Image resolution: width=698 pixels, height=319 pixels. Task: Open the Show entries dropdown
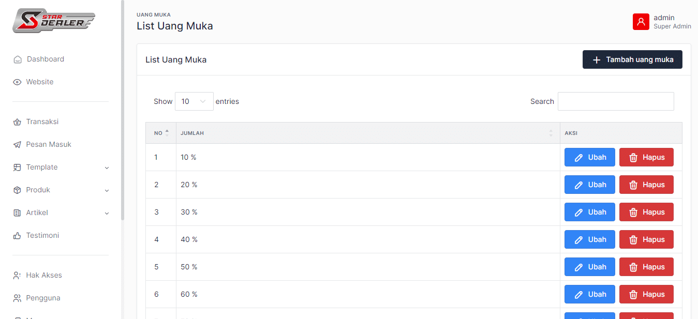[194, 101]
